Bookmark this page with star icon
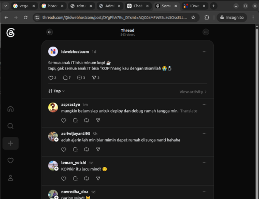Screen dimensions: 259x199 [x=193, y=18]
